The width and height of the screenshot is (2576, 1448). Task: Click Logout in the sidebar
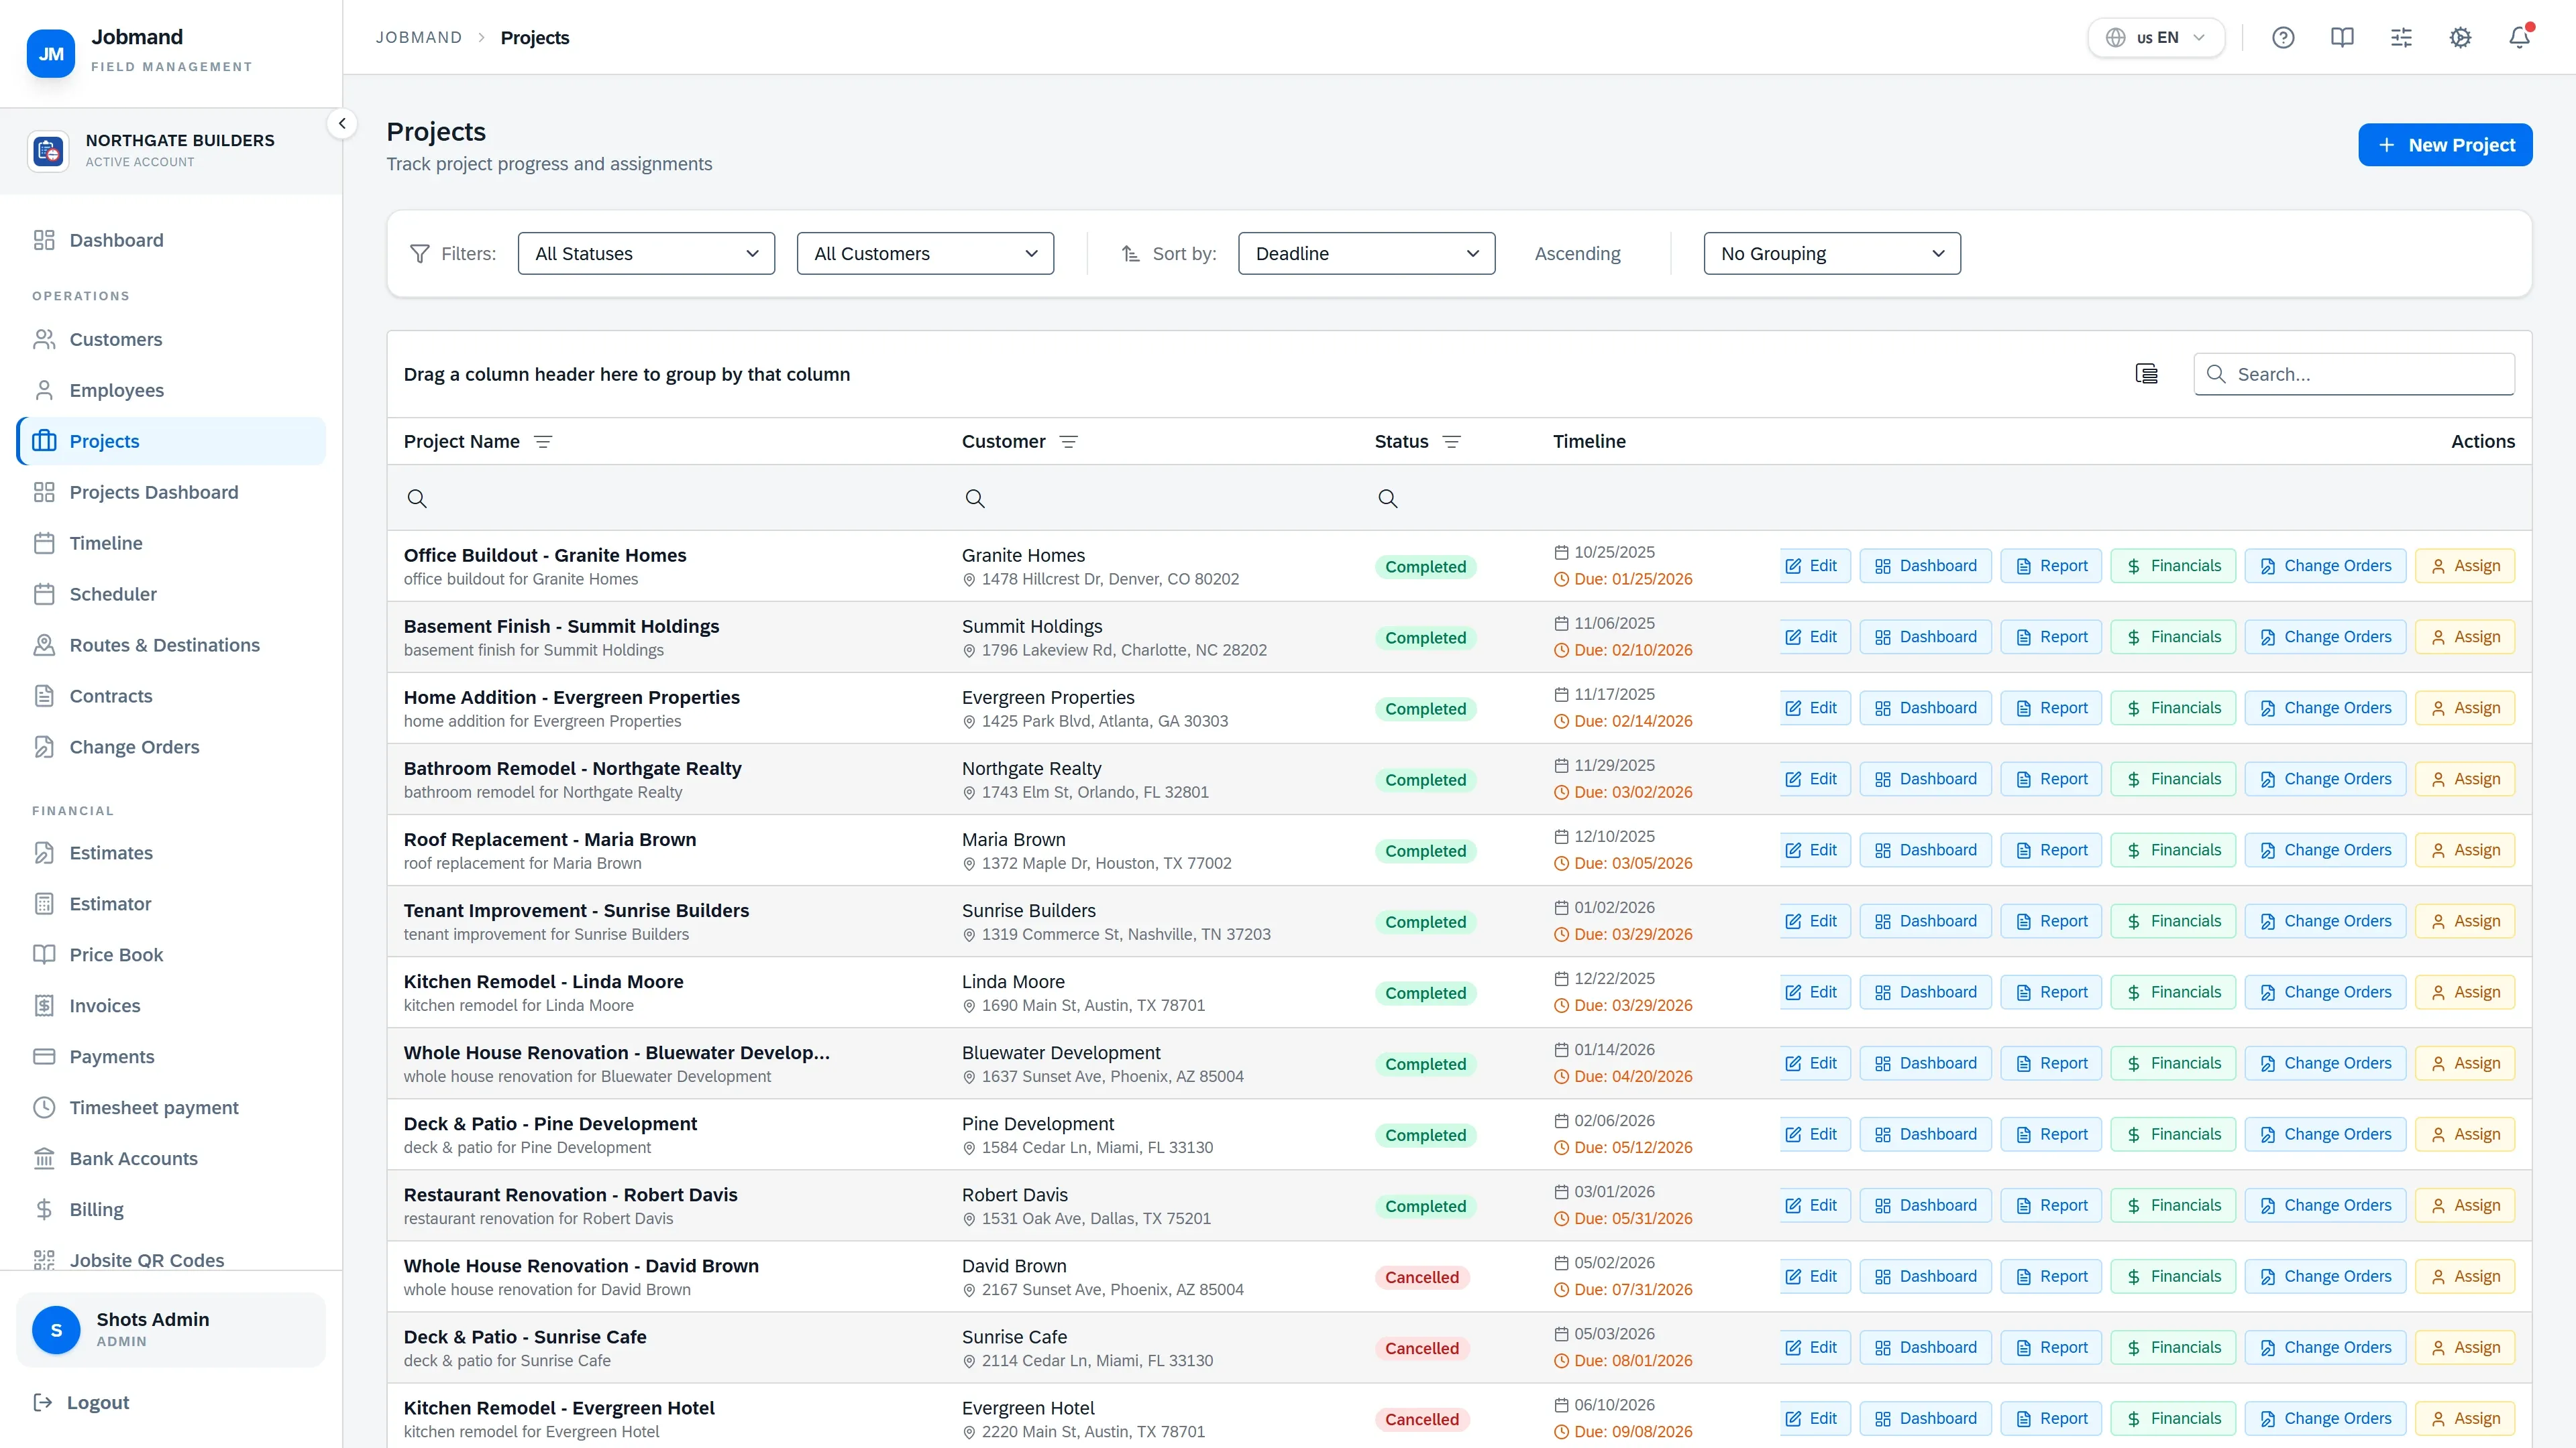pos(82,1403)
